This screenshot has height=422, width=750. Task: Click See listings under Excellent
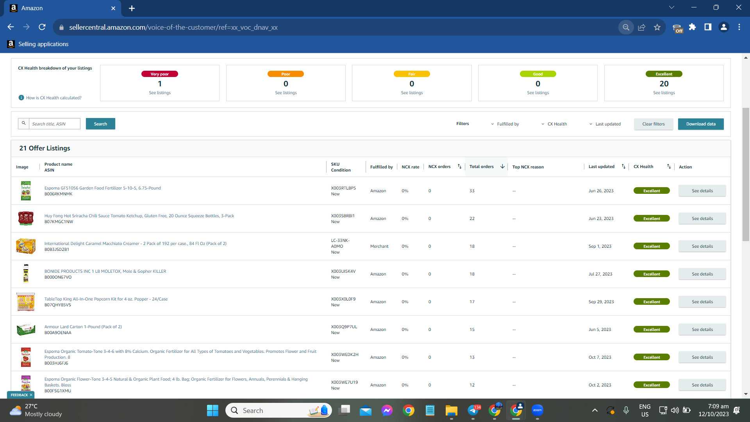(664, 93)
